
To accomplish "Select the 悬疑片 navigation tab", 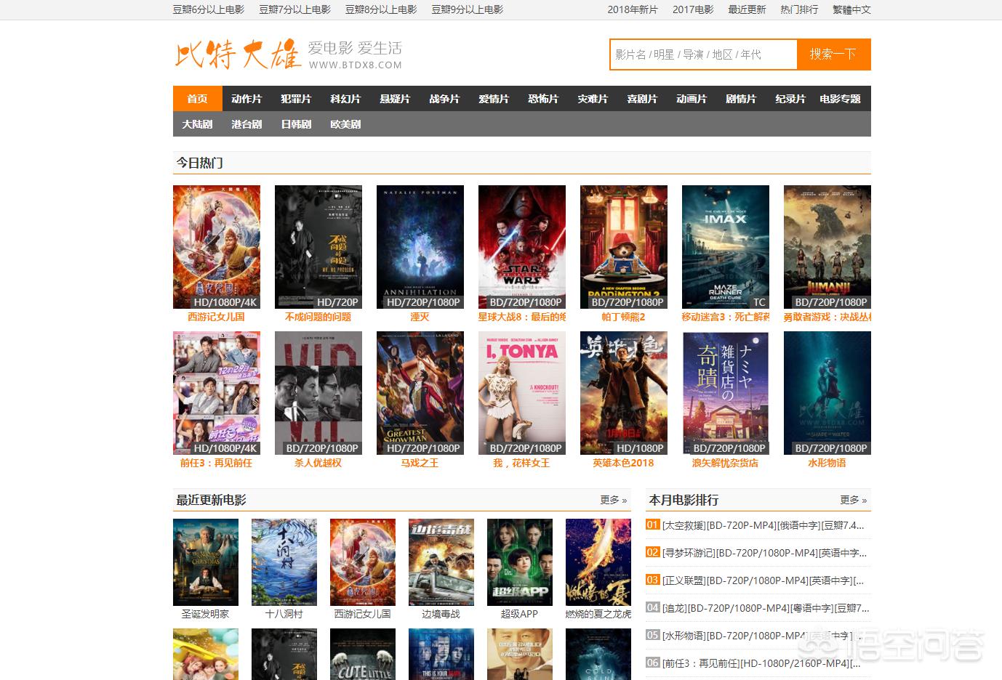I will pos(395,99).
